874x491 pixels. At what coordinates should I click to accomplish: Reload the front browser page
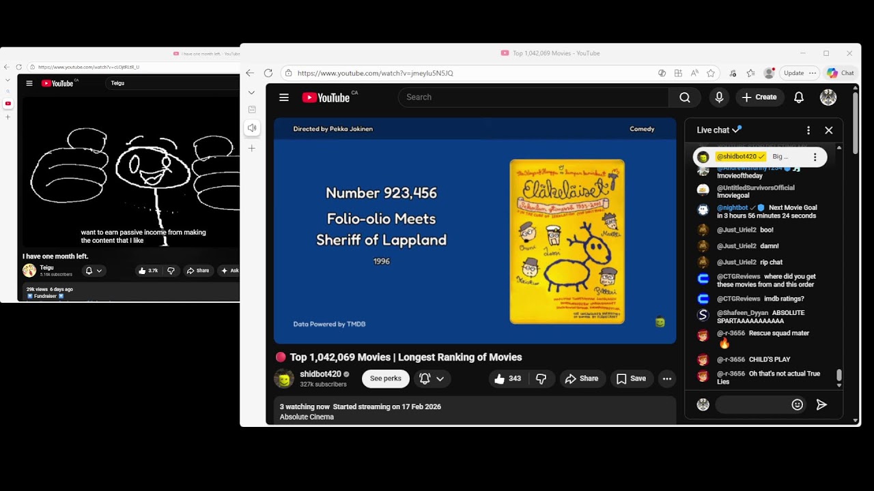(268, 73)
